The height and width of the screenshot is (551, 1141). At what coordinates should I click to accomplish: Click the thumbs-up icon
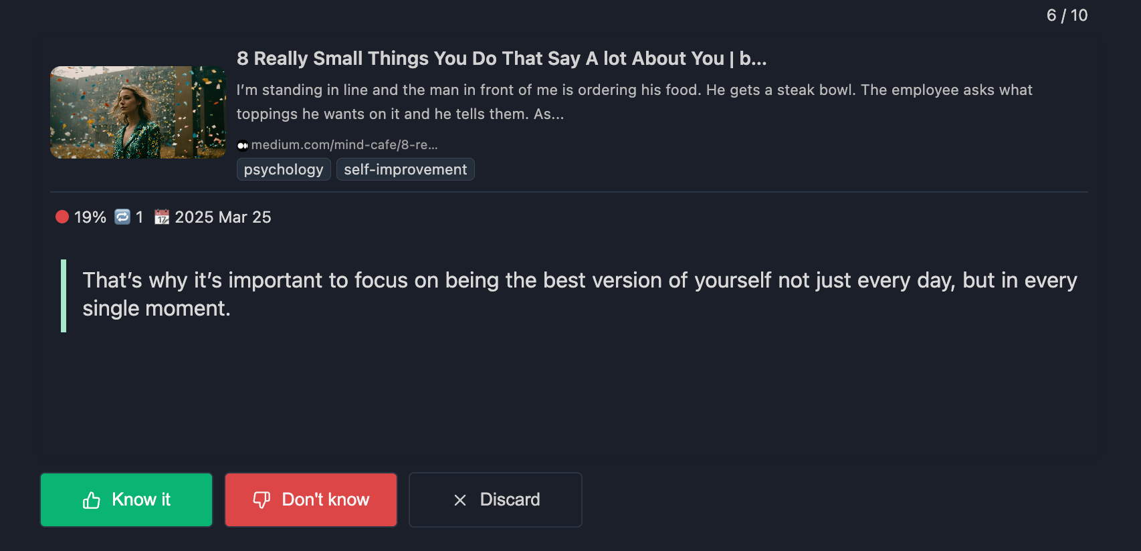point(92,500)
